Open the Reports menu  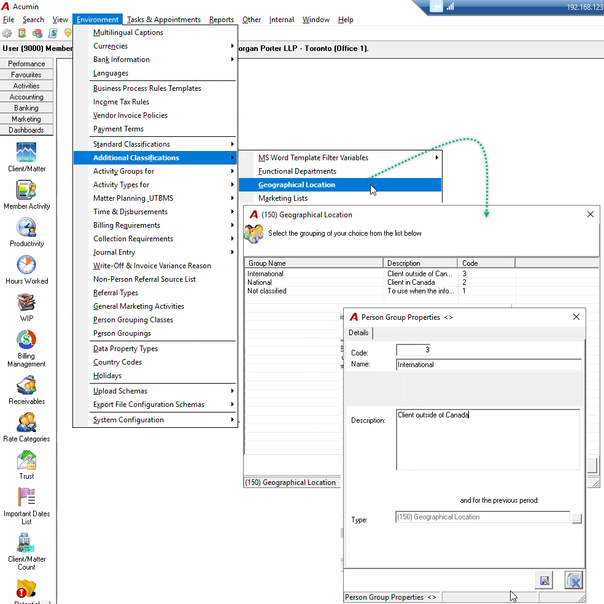click(x=222, y=20)
